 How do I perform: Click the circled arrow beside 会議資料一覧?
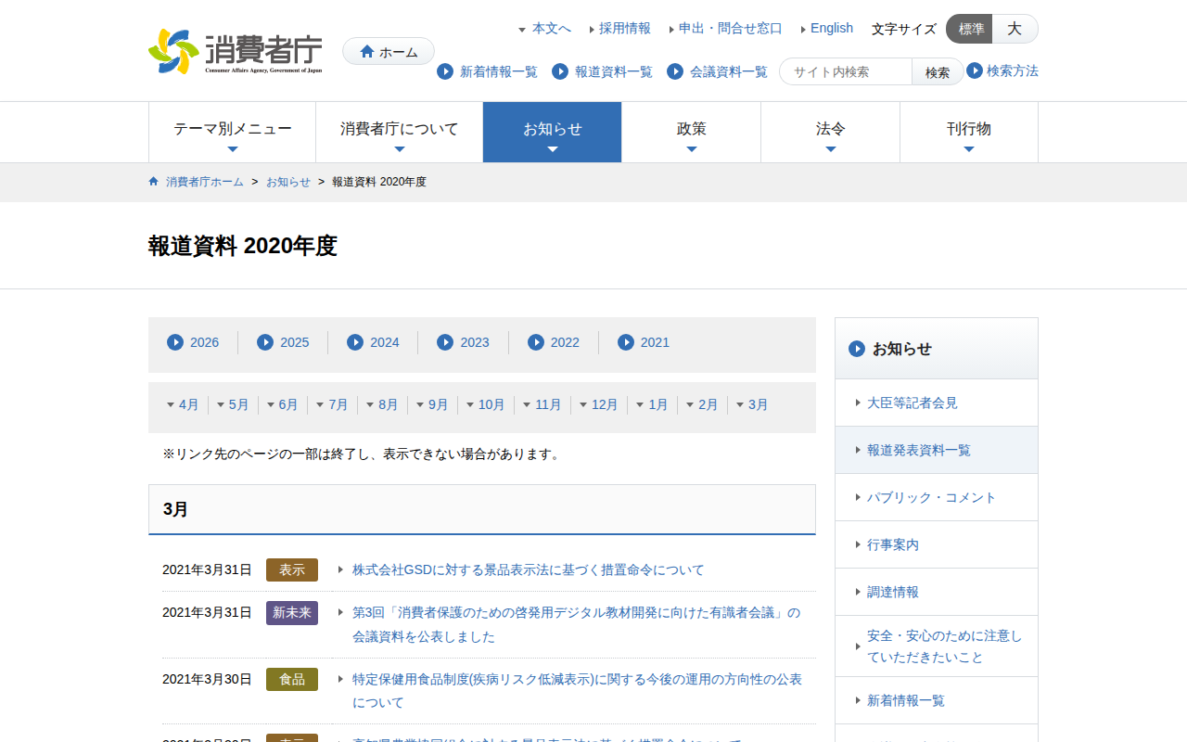point(675,71)
